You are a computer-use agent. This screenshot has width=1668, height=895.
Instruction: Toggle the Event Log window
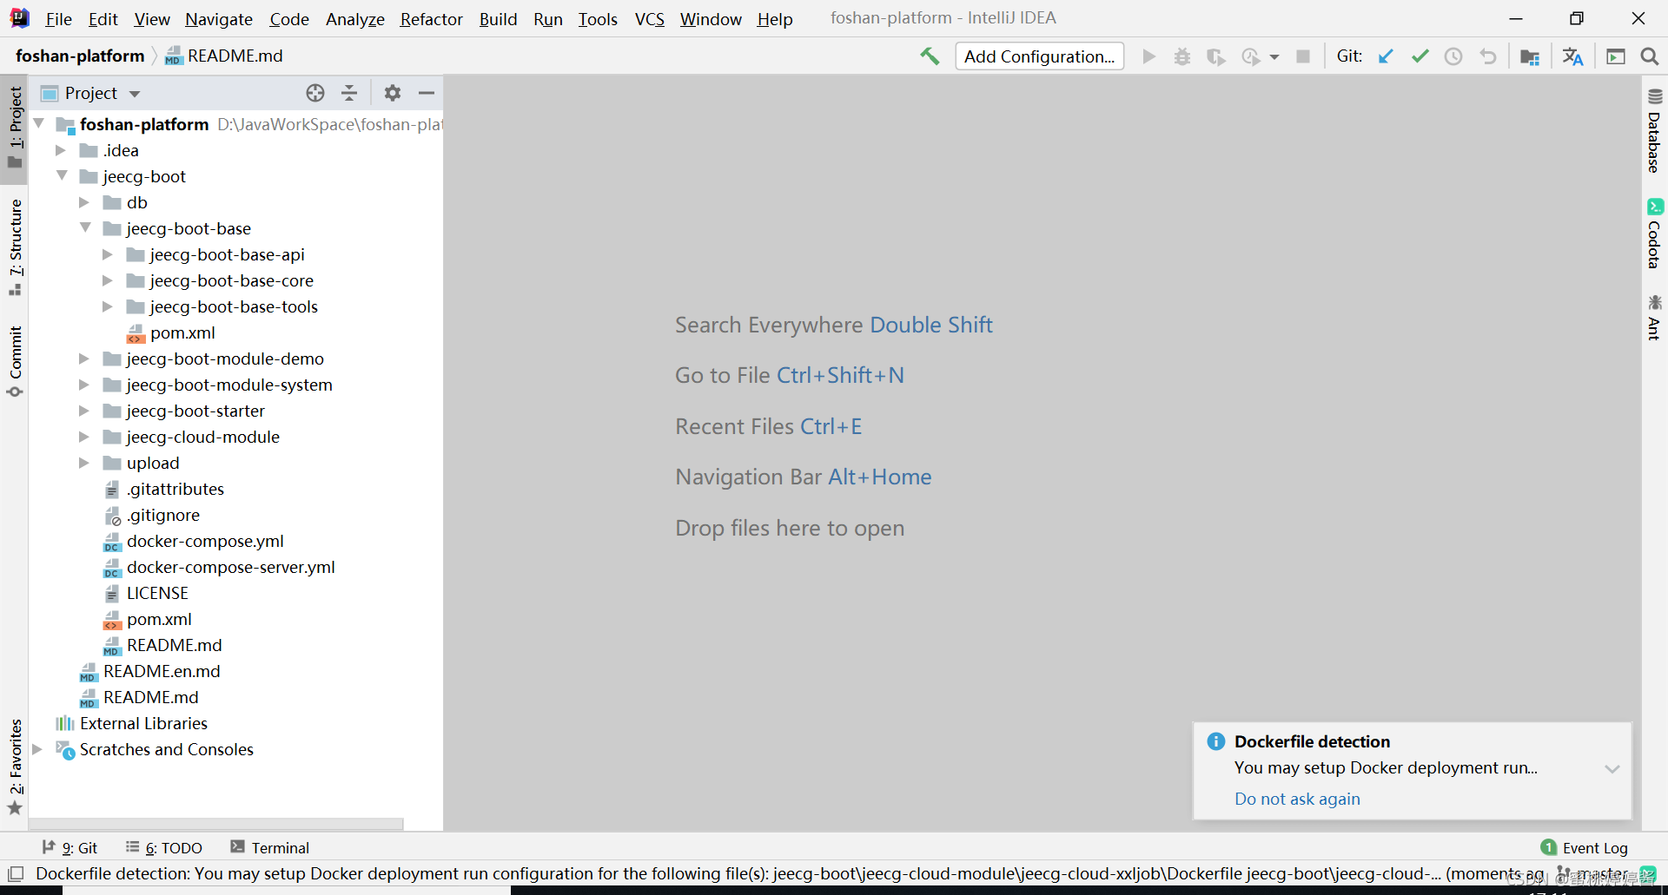1585,848
